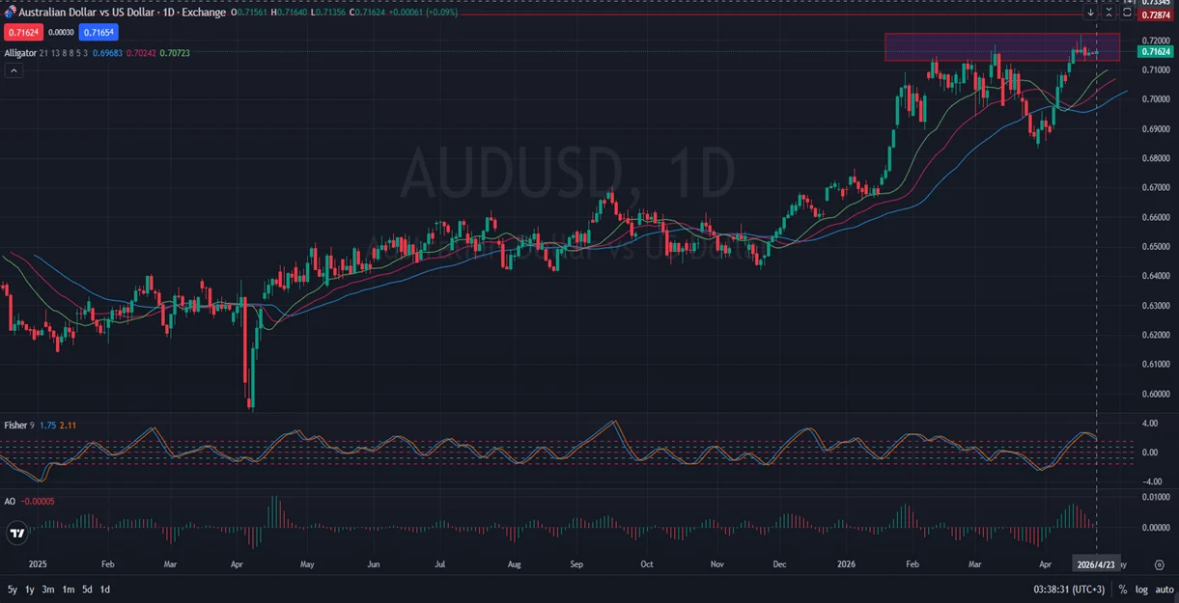The width and height of the screenshot is (1179, 603).
Task: Open the Fisher indicator legend label
Action: (15, 425)
